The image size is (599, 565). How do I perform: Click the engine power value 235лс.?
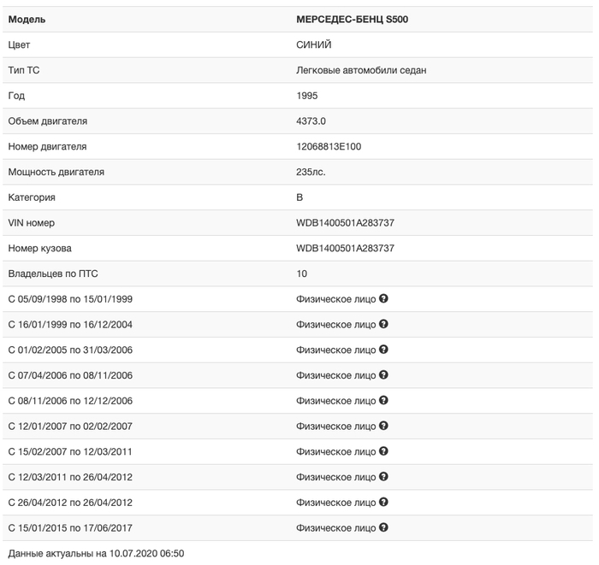(x=311, y=173)
